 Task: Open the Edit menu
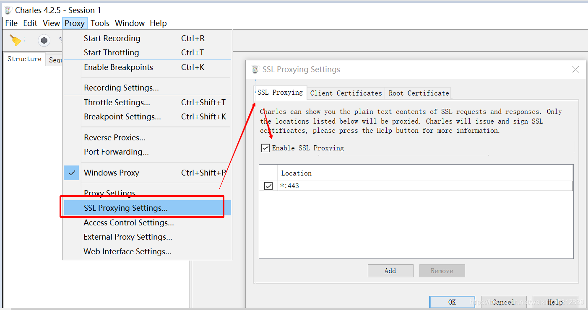tap(30, 23)
